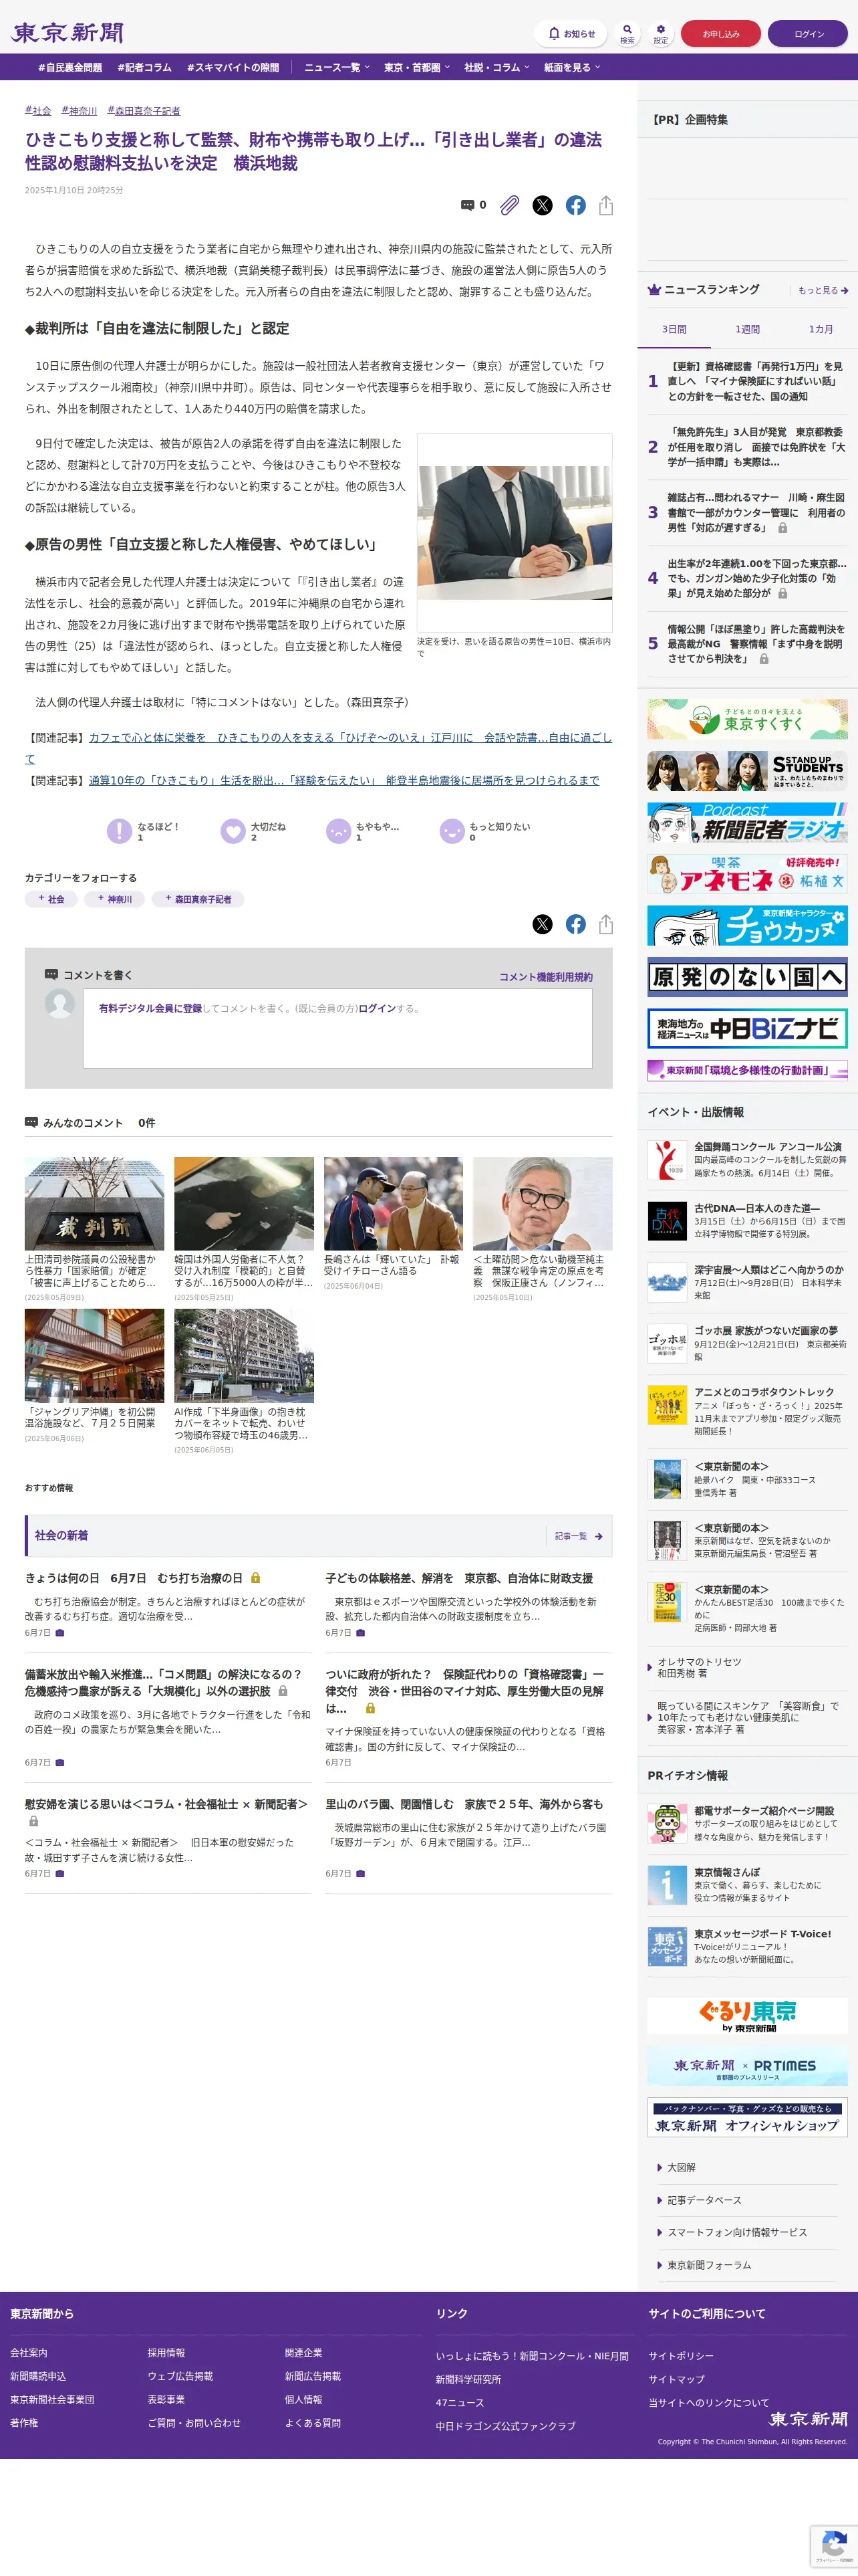Click the #社会 tag above the headline

[38, 111]
